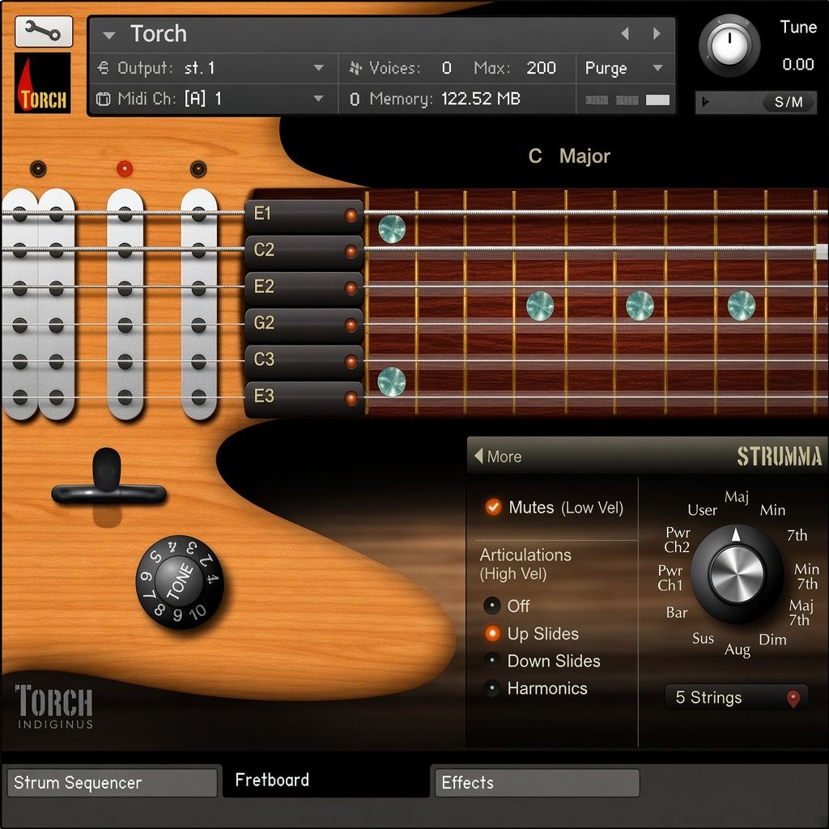
Task: Click the rightmost middle-row fret marker
Action: click(x=742, y=305)
